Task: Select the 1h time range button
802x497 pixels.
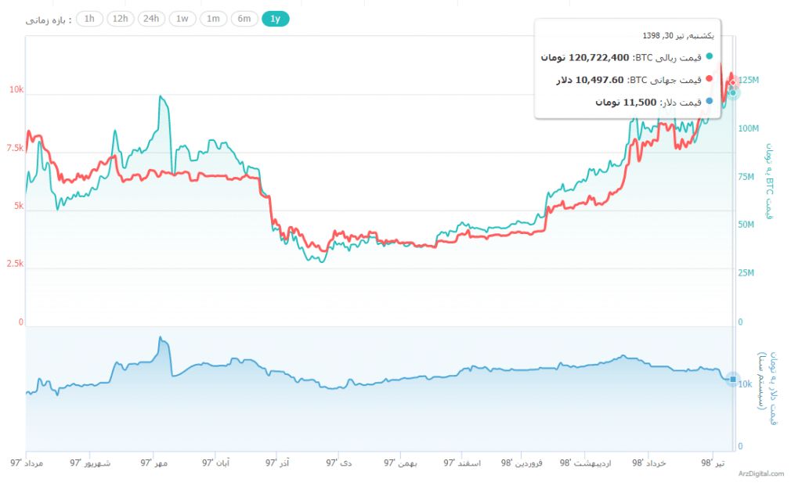Action: click(89, 18)
